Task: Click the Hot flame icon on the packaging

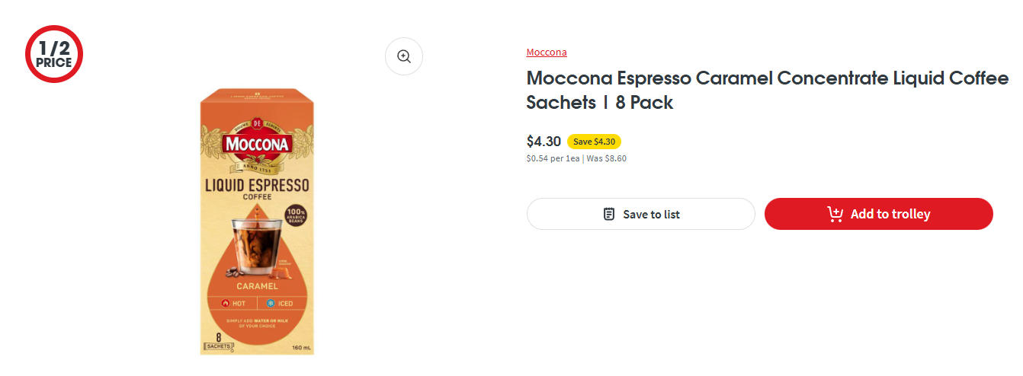Action: click(226, 303)
